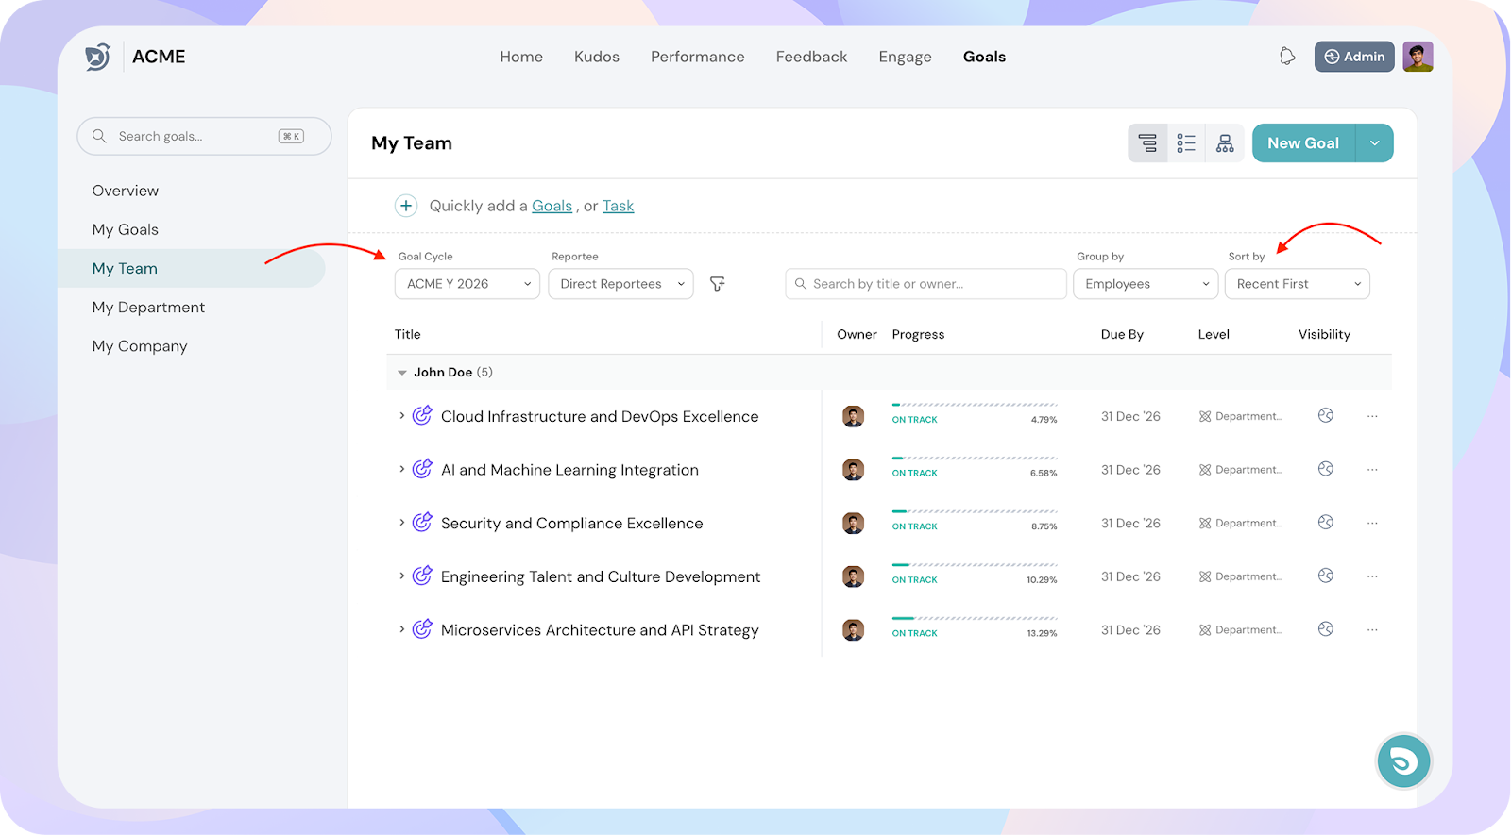Focus the Search goals field
This screenshot has width=1511, height=835.
coord(204,136)
